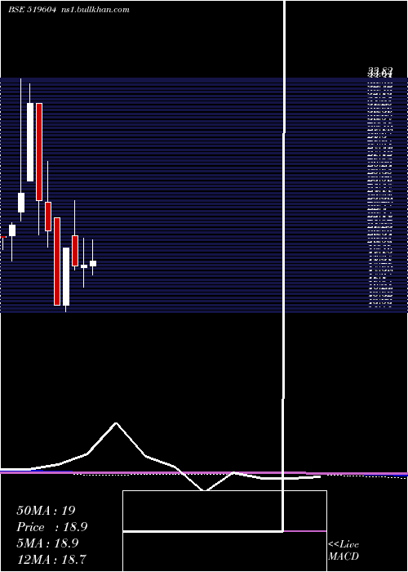
Task: Click the '5MA : 18.9' value
Action: click(47, 543)
